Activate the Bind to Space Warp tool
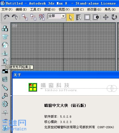The image size is (119, 133). click(x=42, y=17)
